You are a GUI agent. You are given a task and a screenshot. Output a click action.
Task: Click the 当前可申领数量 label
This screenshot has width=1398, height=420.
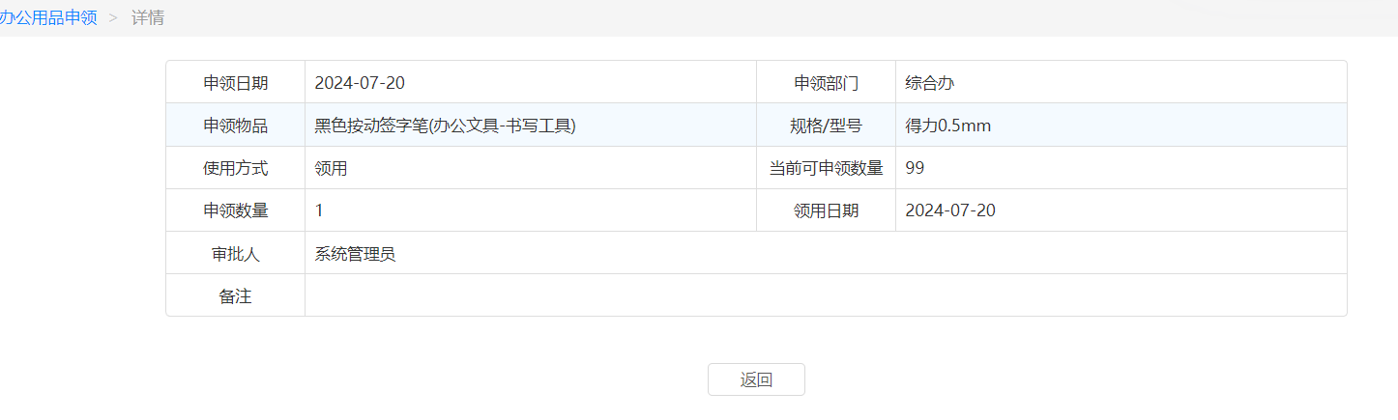[826, 168]
